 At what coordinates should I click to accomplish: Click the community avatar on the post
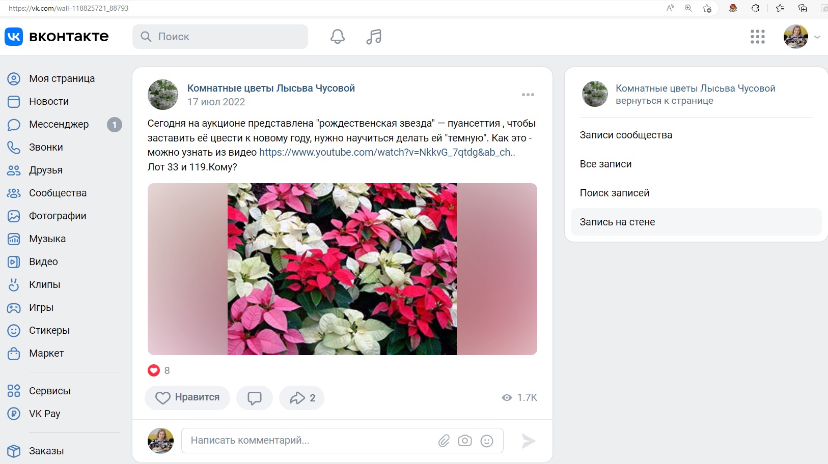pos(163,95)
